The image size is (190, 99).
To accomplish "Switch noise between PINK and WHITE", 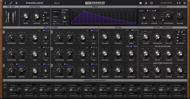I will coord(131,30).
